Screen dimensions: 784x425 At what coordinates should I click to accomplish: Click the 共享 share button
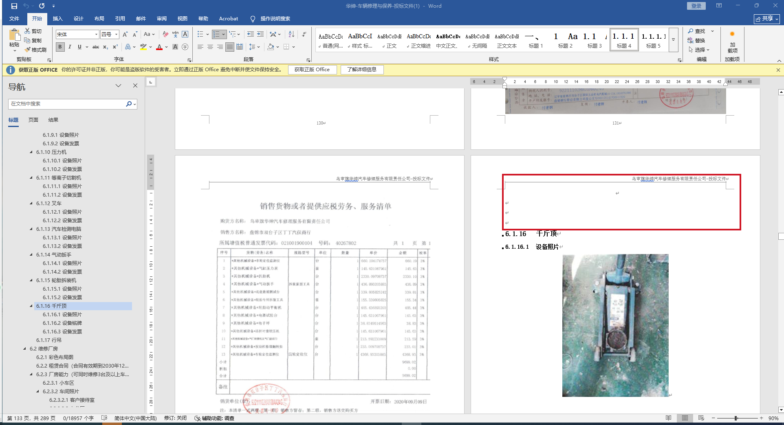pyautogui.click(x=767, y=19)
